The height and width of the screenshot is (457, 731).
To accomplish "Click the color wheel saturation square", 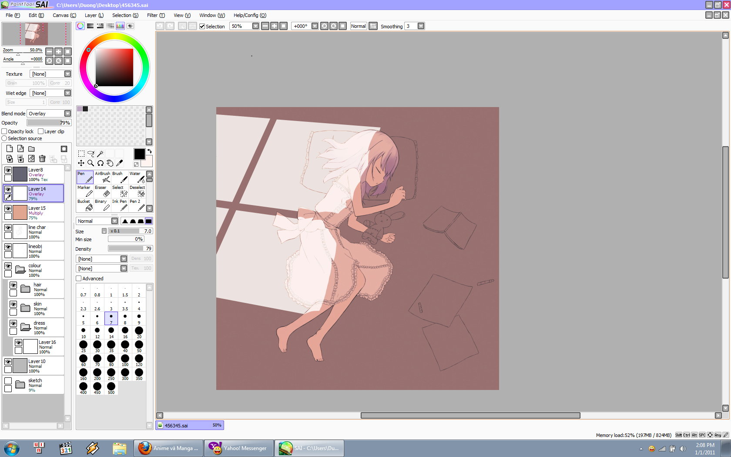I will (114, 67).
